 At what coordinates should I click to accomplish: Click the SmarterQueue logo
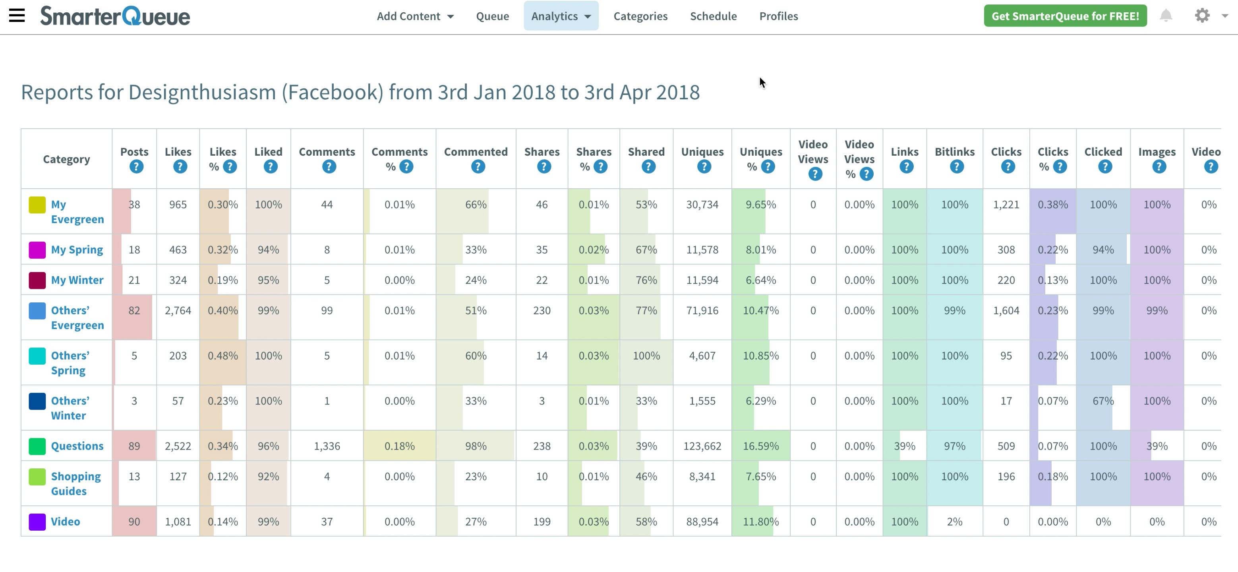tap(115, 16)
